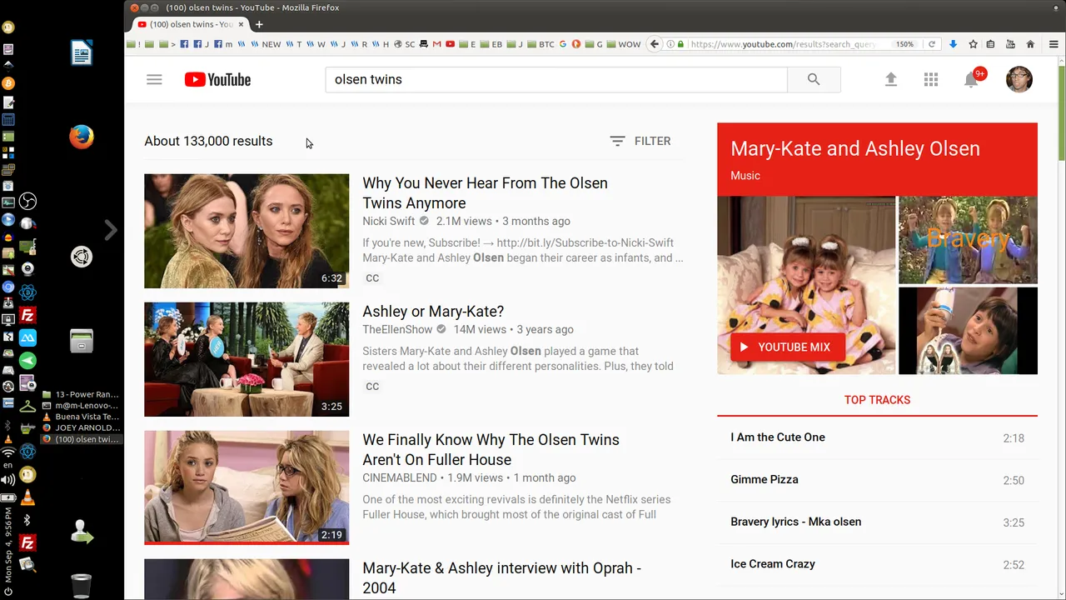This screenshot has height=600, width=1066.
Task: Click the search magnifier button
Action: coord(814,80)
